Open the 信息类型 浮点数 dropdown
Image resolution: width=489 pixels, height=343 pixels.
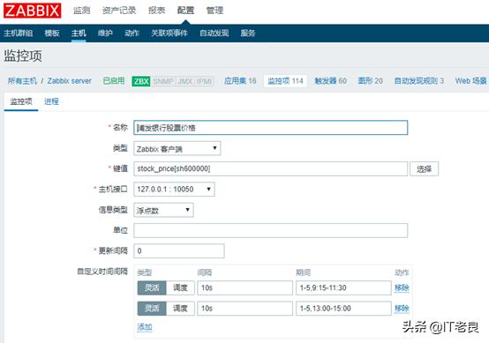(x=163, y=210)
